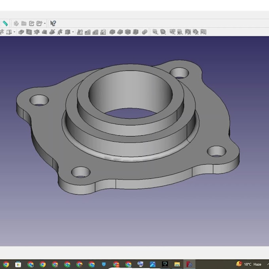Open File Explorer from the taskbar
This screenshot has height=269, width=269.
[177, 264]
